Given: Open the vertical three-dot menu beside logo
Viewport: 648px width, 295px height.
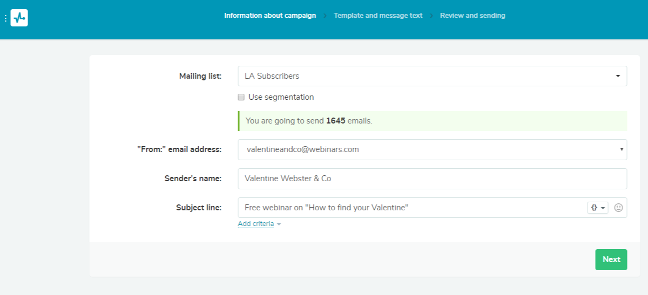Looking at the screenshot, I should 5,18.
